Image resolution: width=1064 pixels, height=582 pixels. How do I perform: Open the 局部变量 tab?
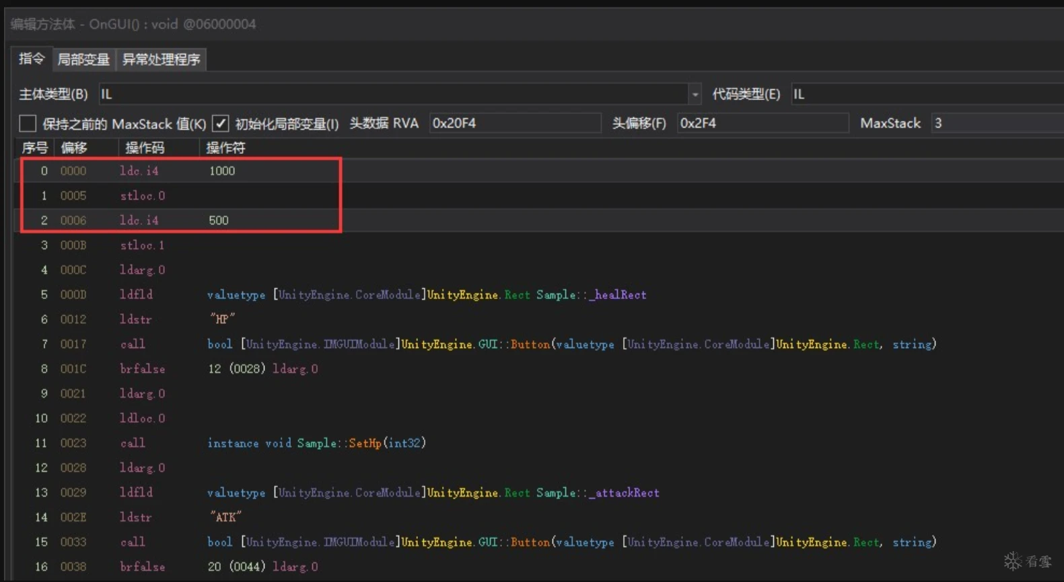pos(83,59)
